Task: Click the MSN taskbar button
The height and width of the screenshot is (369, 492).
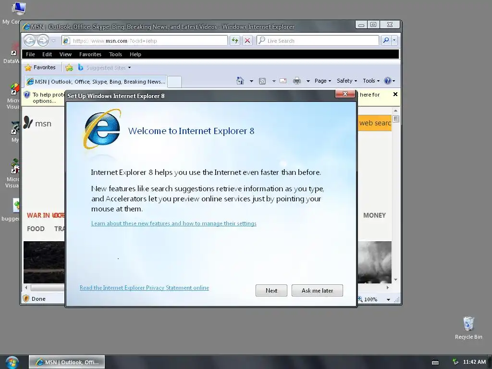Action: tap(67, 362)
